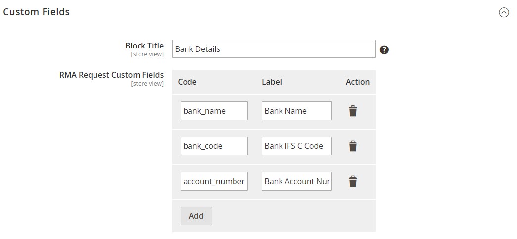
Task: Click into the bank_code code field
Action: 214,146
